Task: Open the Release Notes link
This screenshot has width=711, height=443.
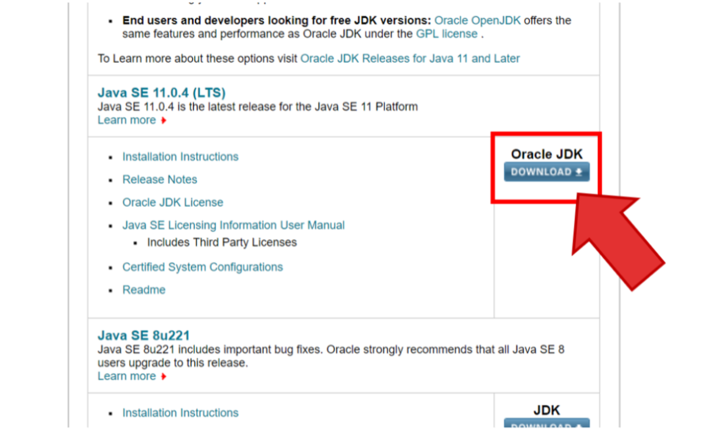Action: coord(159,179)
